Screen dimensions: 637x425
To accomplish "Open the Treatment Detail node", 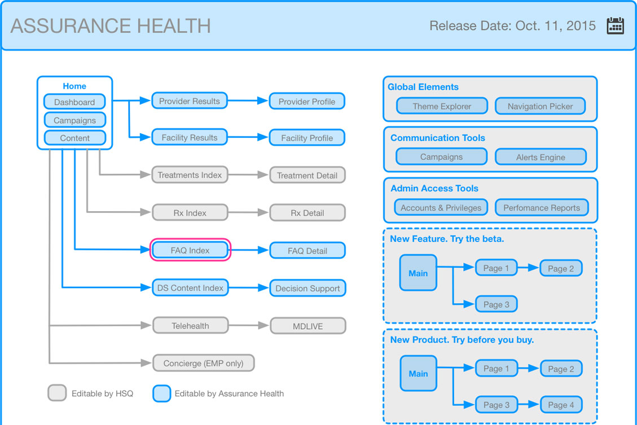I will 307,175.
